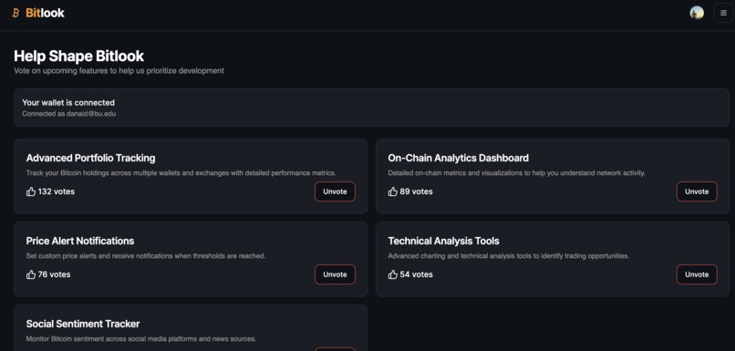Screen dimensions: 735x351
Task: Click thumbs-up icon beside 54 votes
Action: coord(393,274)
